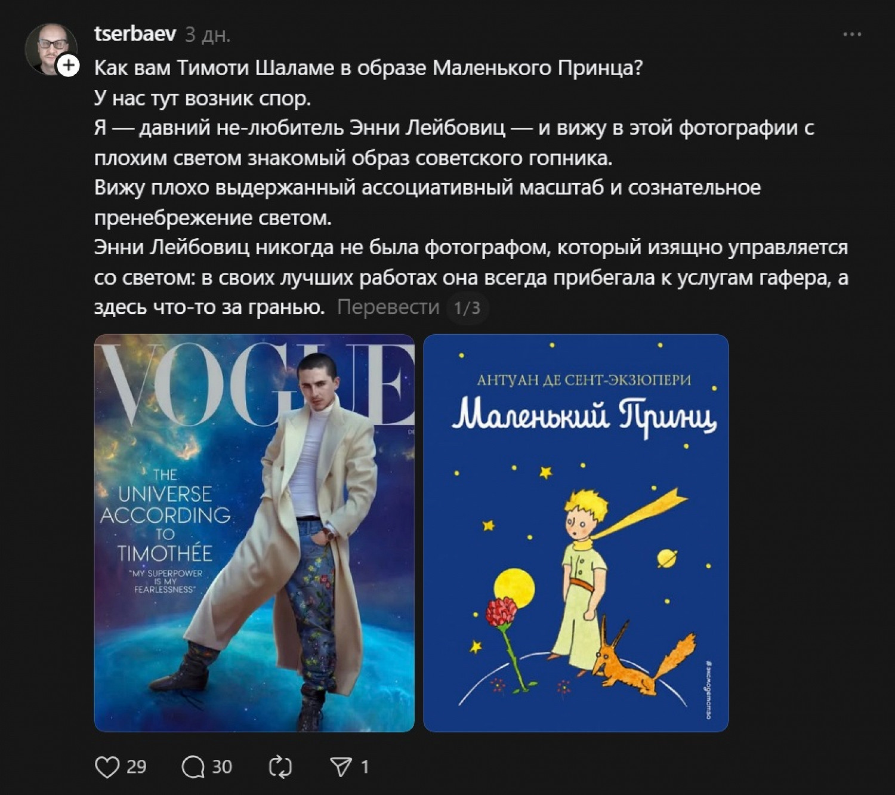The height and width of the screenshot is (795, 895).
Task: View the share count number 1
Action: click(x=365, y=767)
